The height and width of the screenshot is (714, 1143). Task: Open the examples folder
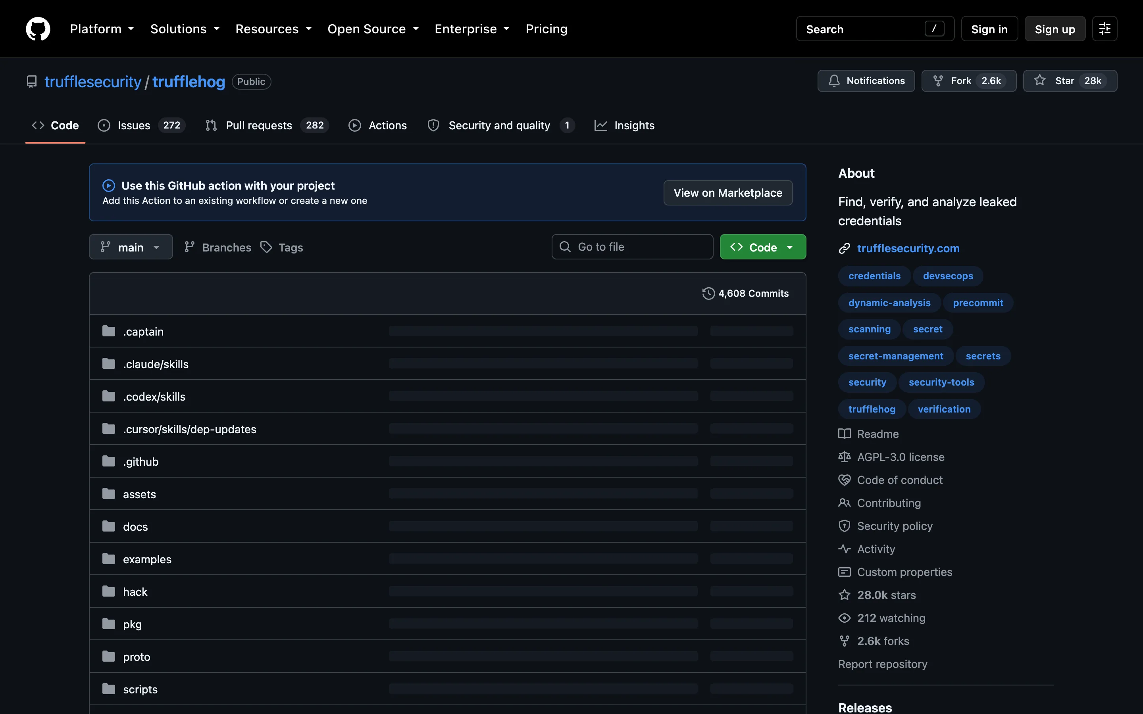coord(147,559)
